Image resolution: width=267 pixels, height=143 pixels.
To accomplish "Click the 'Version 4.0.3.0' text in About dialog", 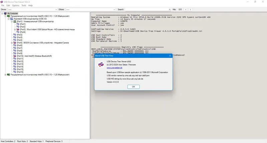I will click(x=113, y=82).
